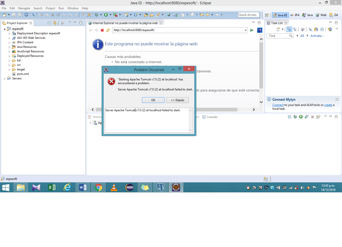Expand the Java Resources node

pyautogui.click(x=10, y=47)
